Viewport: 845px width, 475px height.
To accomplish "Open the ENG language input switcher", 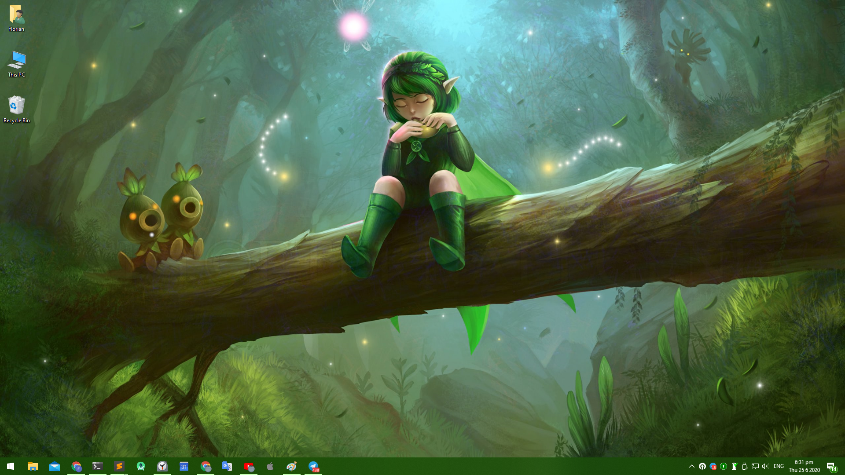I will [779, 466].
